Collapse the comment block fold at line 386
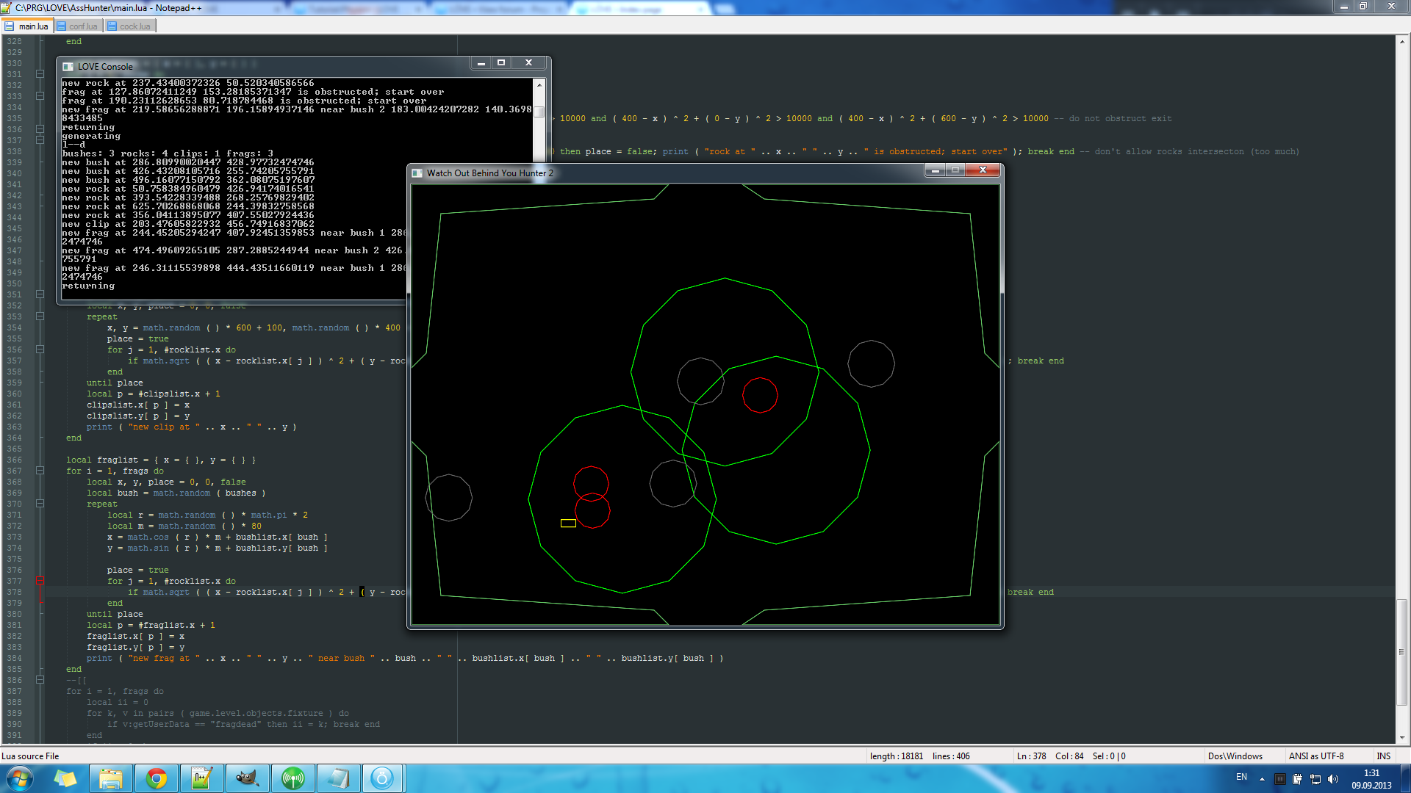The image size is (1411, 793). click(40, 680)
